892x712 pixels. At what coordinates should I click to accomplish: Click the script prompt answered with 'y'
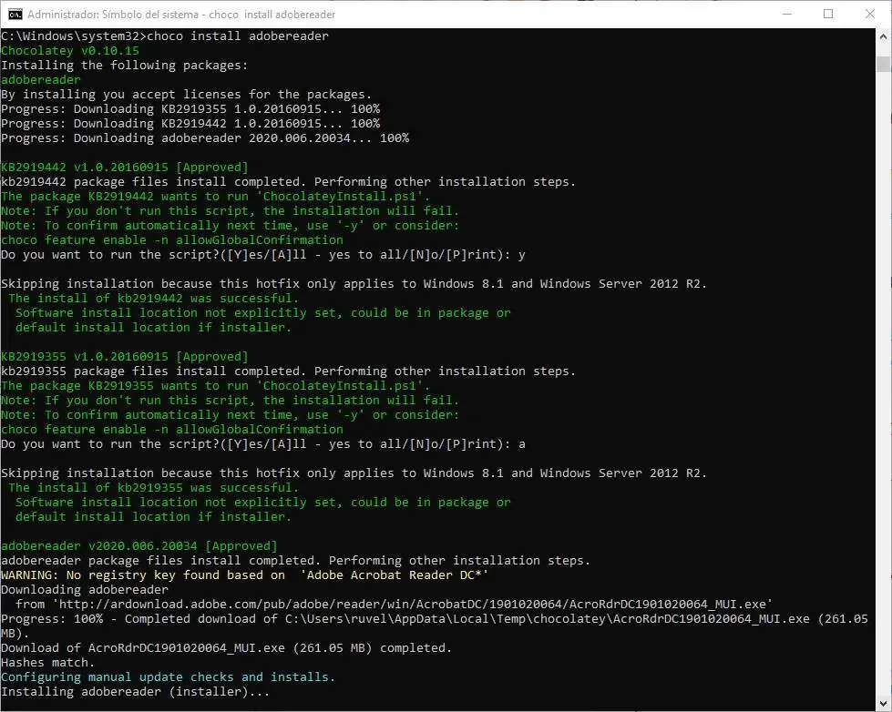pyautogui.click(x=263, y=254)
